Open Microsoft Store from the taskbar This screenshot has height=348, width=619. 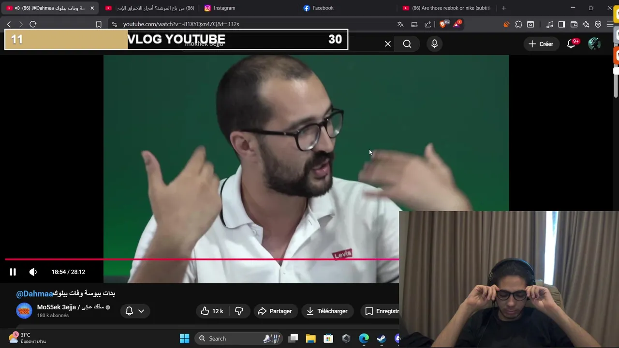(328, 339)
